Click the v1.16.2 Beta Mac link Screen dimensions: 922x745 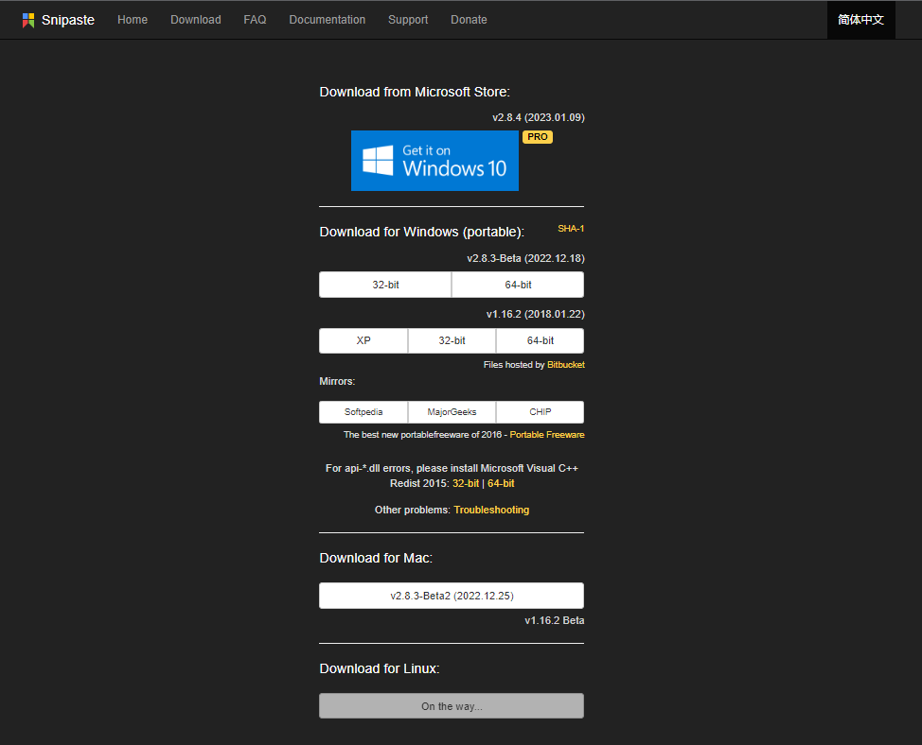(555, 620)
